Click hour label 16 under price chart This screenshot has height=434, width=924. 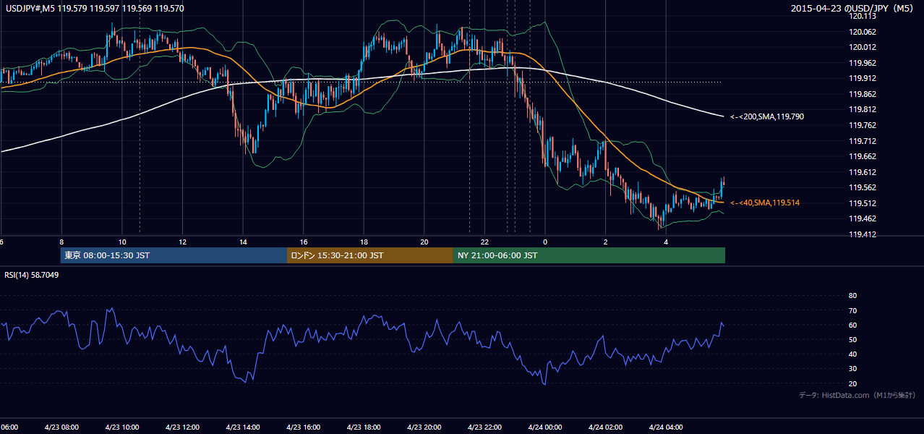(x=304, y=242)
